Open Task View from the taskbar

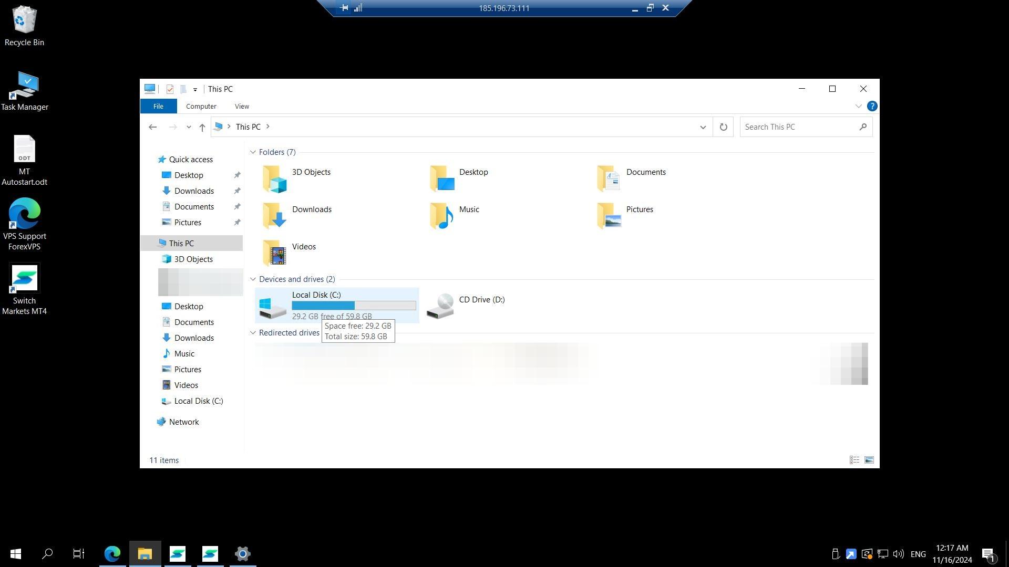(79, 553)
